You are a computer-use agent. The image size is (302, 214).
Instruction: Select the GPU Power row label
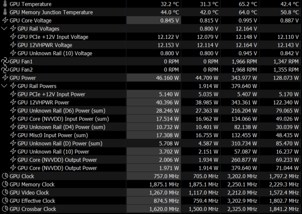(x=23, y=78)
